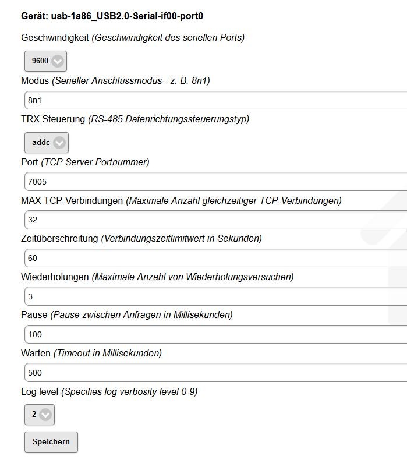
Task: Click the Pause field showing 100
Action: [215, 334]
